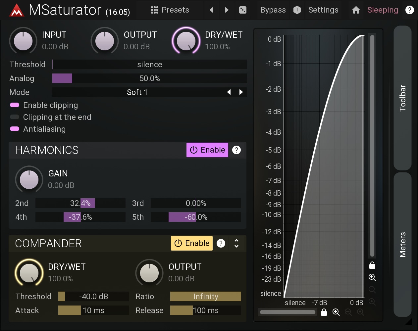Screen dimensions: 418x331
Task: Click the main DRY/WET 100.0% value
Action: [217, 47]
